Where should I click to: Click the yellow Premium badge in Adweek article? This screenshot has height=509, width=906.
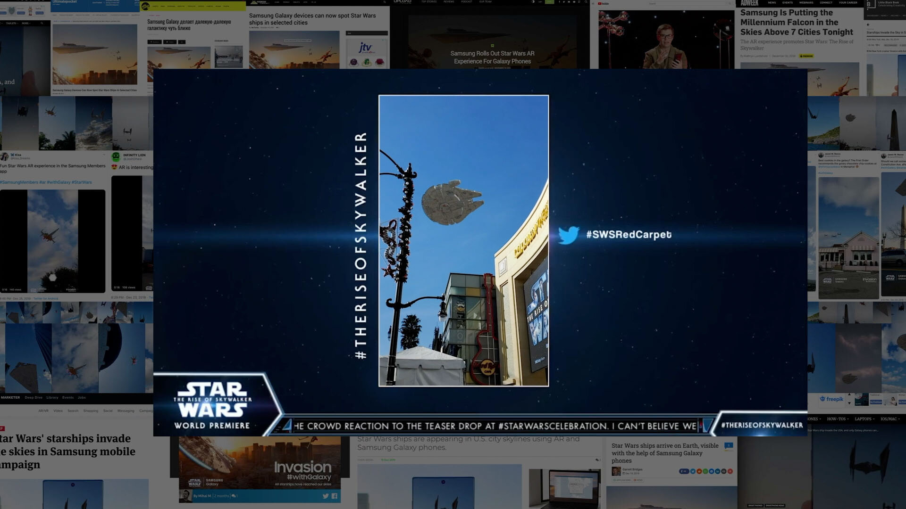tap(807, 56)
